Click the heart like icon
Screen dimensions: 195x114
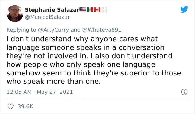point(11,107)
